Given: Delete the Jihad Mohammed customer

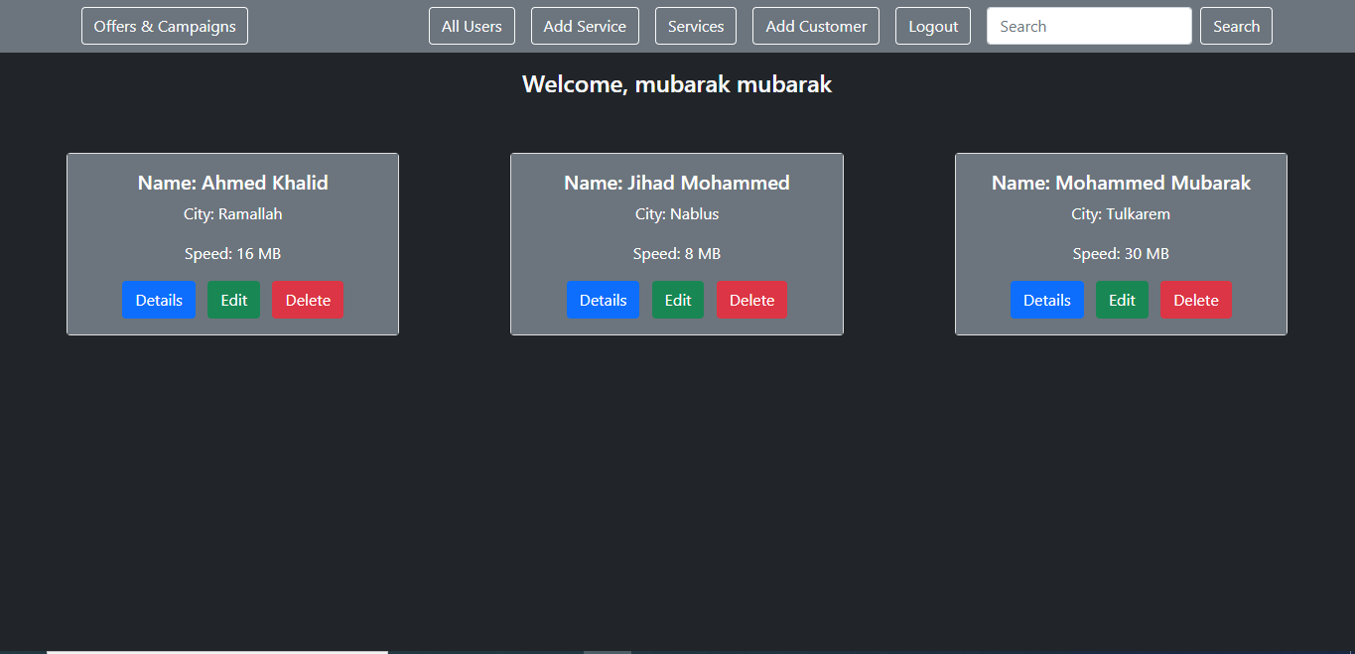Looking at the screenshot, I should 751,300.
